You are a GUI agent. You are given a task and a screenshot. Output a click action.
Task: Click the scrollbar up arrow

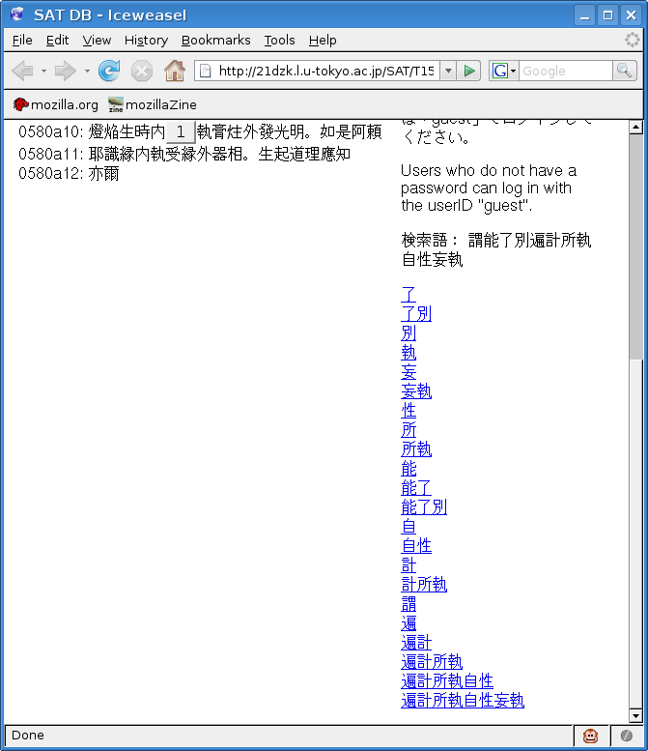(x=635, y=128)
